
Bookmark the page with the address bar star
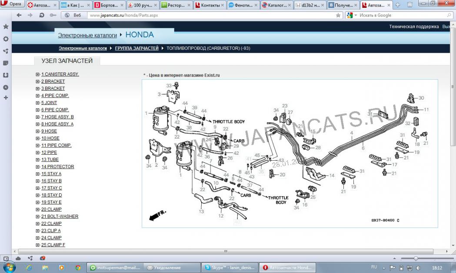coord(338,15)
